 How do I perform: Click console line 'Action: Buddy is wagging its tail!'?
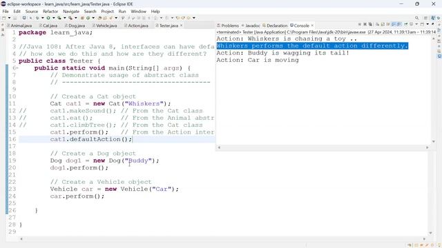(282, 53)
